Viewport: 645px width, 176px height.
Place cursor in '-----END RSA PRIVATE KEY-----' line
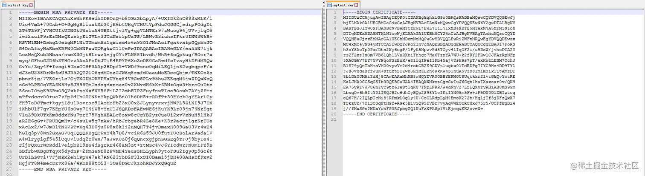62,169
